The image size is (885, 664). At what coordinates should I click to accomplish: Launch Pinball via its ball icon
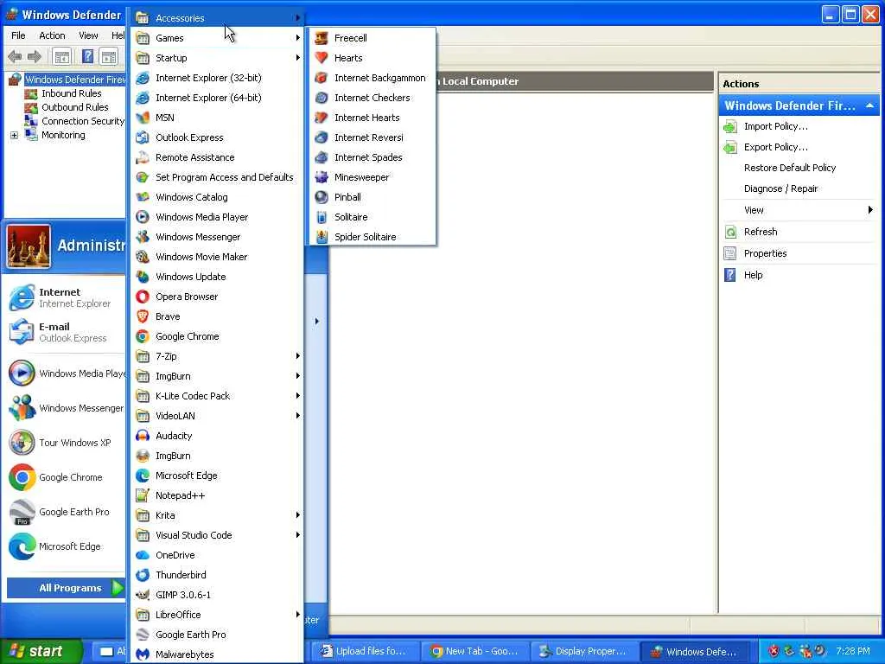tap(322, 197)
